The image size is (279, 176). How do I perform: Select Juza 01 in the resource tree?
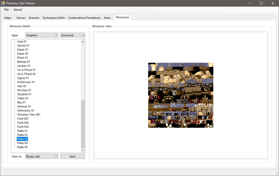click(22, 41)
